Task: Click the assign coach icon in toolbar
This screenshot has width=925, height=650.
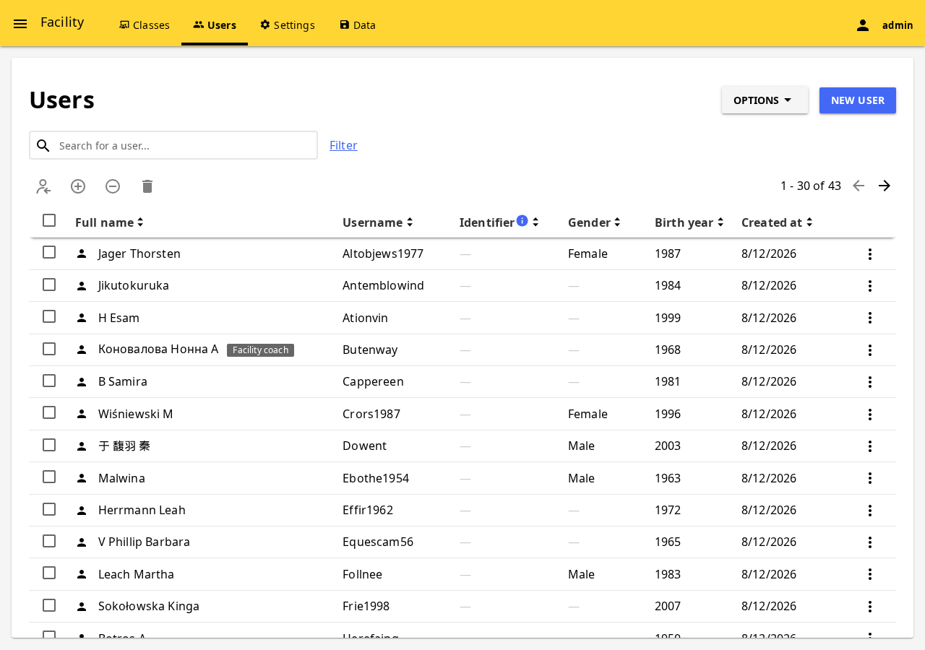Action: click(x=43, y=186)
